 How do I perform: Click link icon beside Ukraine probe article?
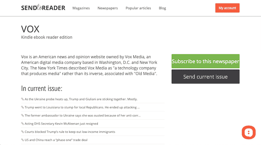pyautogui.click(x=23, y=99)
